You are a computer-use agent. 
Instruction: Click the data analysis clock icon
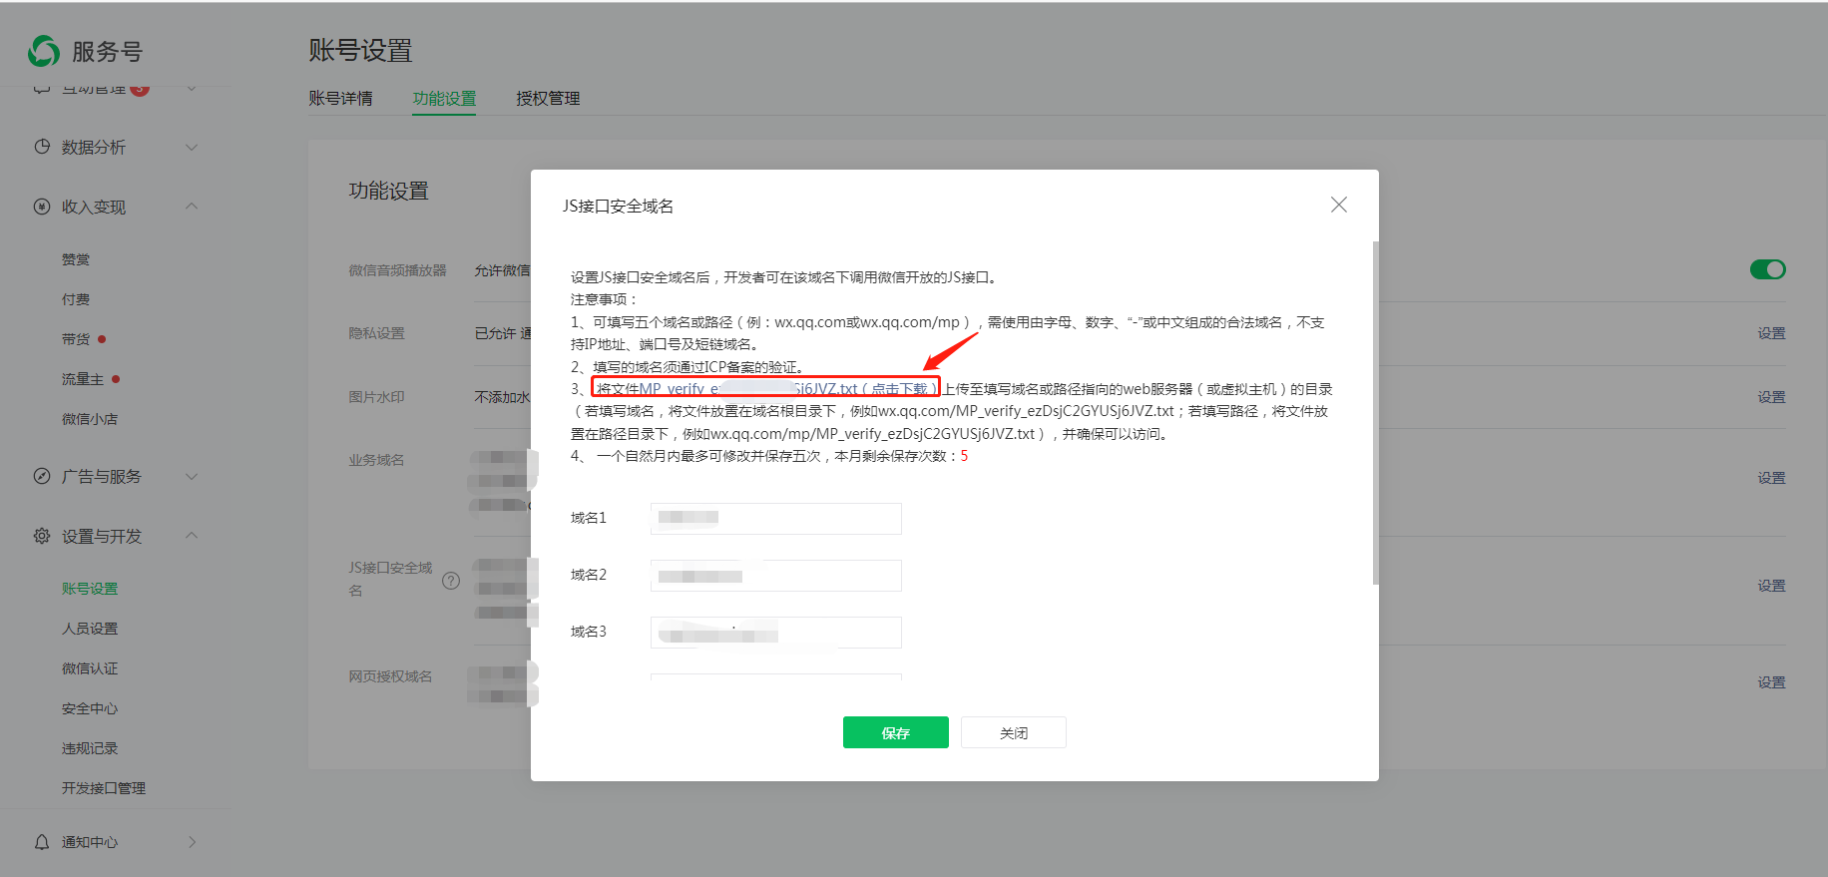[x=42, y=147]
